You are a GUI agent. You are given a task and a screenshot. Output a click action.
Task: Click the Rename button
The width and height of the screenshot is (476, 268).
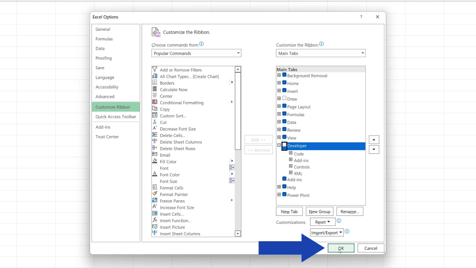350,211
